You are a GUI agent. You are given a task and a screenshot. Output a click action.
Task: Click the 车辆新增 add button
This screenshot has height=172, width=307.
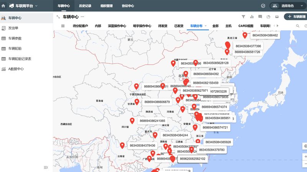[295, 17]
